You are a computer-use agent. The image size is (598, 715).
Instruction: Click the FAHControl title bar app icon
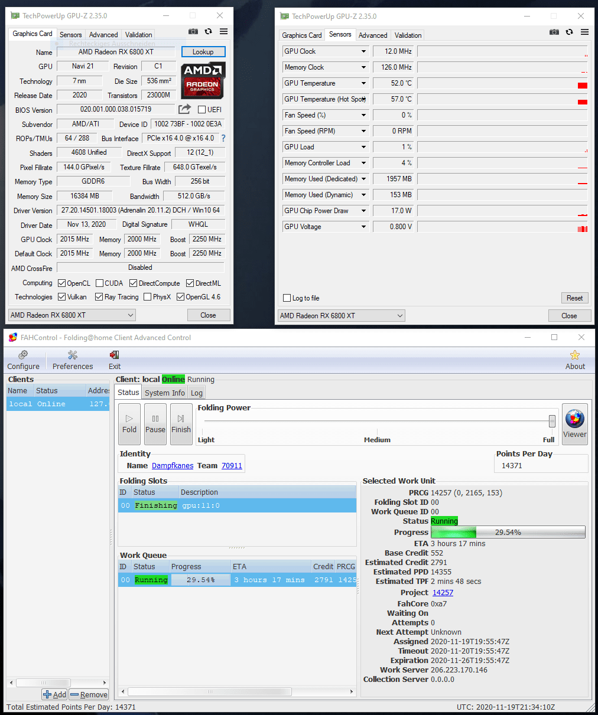(x=13, y=338)
